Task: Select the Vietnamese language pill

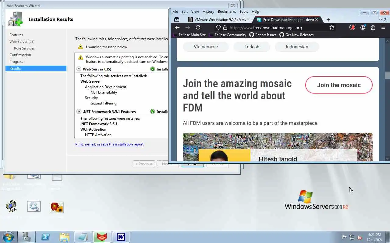Action: 206,47
